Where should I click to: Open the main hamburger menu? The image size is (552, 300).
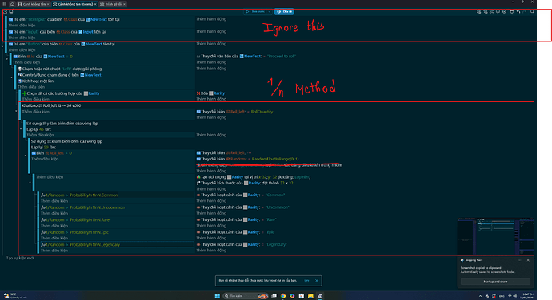click(5, 4)
